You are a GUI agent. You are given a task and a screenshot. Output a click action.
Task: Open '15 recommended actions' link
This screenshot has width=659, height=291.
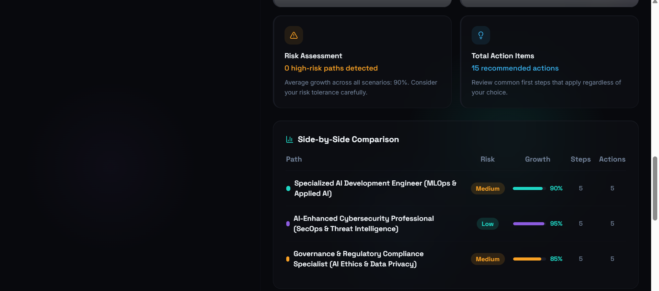click(515, 68)
